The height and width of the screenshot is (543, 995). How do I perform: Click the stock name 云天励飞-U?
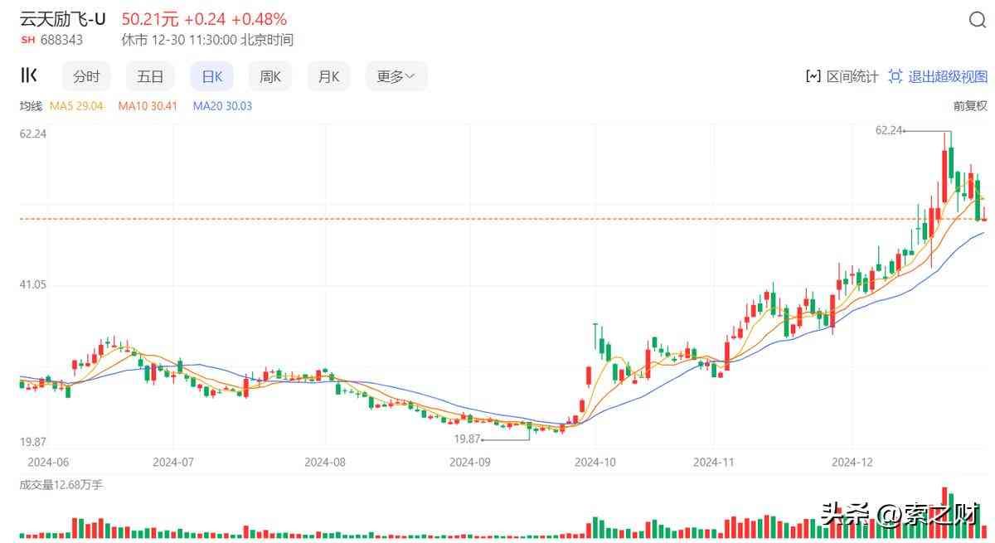tap(63, 19)
